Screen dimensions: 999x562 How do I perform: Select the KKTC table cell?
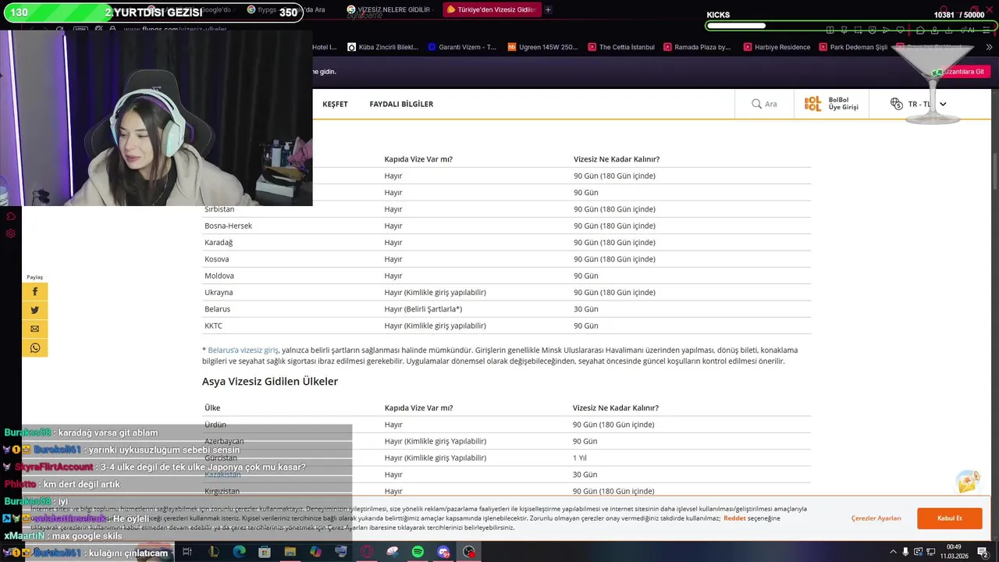[x=213, y=325]
